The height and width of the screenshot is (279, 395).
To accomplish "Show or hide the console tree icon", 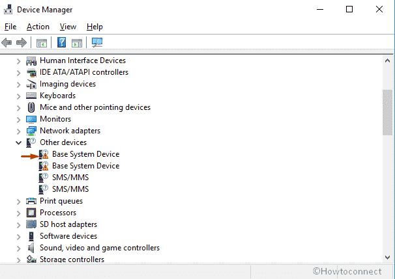I will point(42,43).
